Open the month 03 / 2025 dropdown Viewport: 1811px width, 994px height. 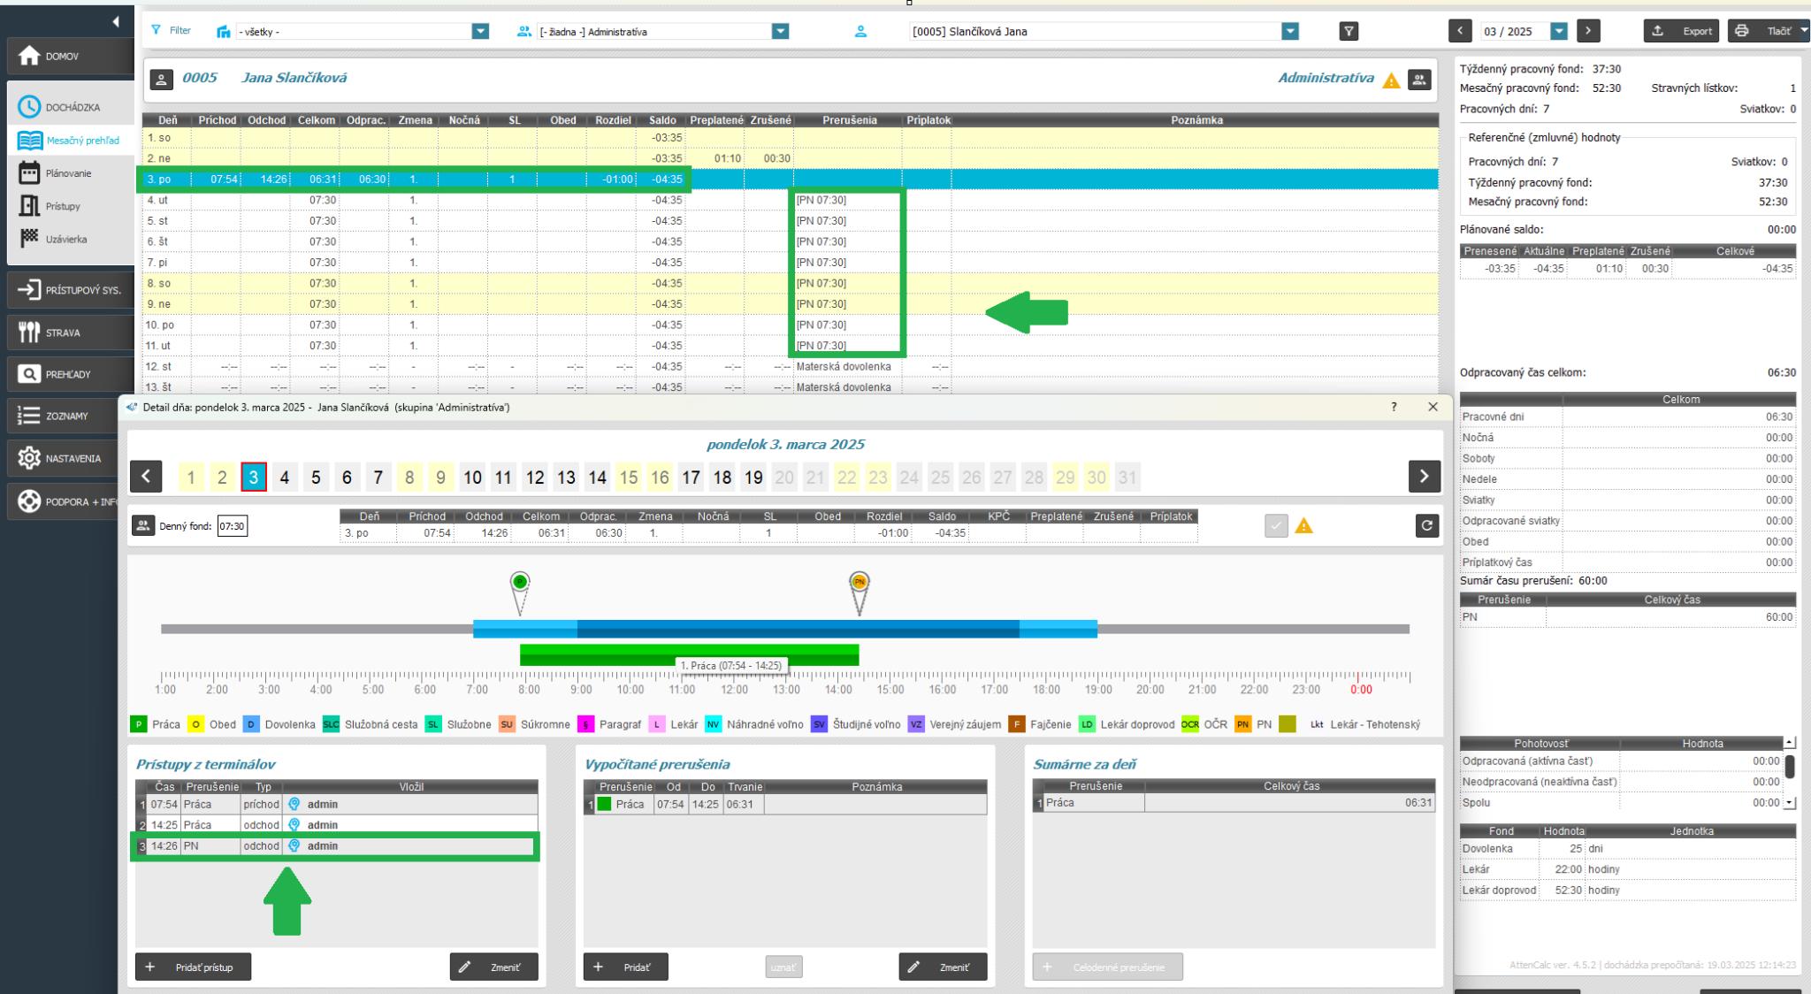pyautogui.click(x=1559, y=31)
